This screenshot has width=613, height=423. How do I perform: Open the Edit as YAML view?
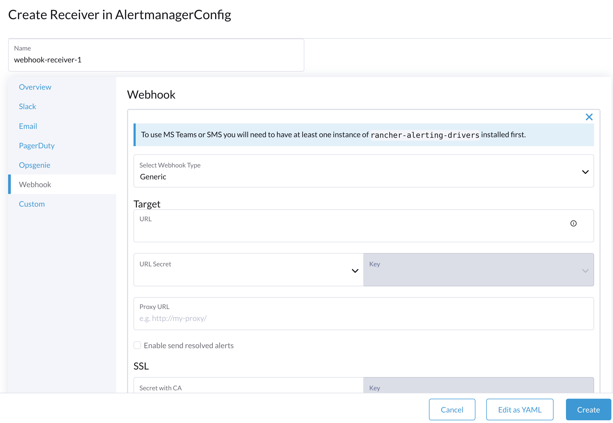click(519, 409)
